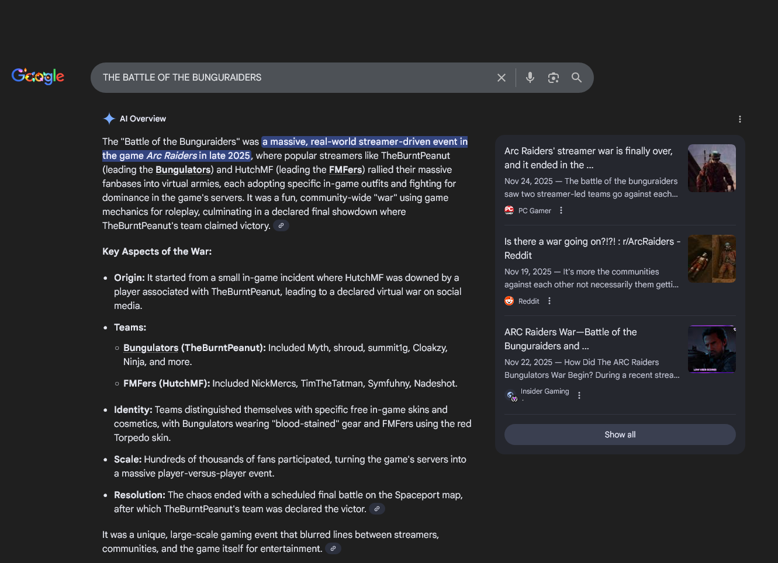Open 'ARC Raiders War—Battle of the Bunguraiders' article
Viewport: 778px width, 563px height.
pos(570,339)
